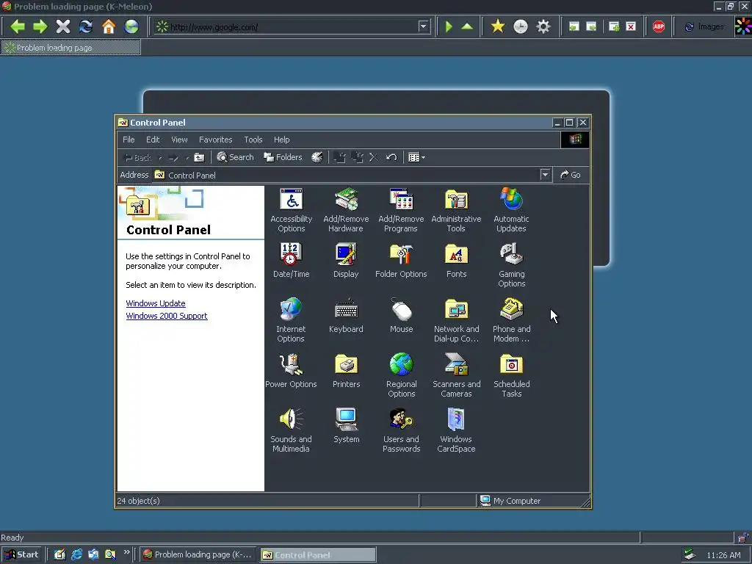This screenshot has width=752, height=564.
Task: Reload the page in K-Meleon
Action: pos(86,26)
